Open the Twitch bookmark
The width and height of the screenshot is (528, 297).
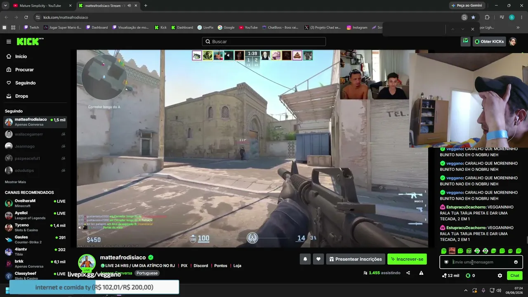point(31,28)
